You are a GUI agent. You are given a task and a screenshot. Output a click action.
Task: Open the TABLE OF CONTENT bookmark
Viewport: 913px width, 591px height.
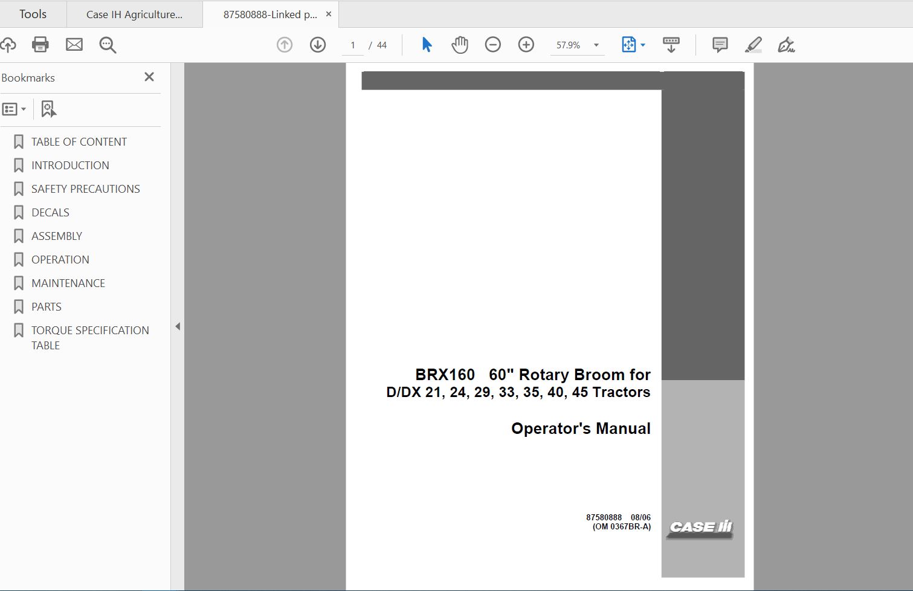point(79,142)
